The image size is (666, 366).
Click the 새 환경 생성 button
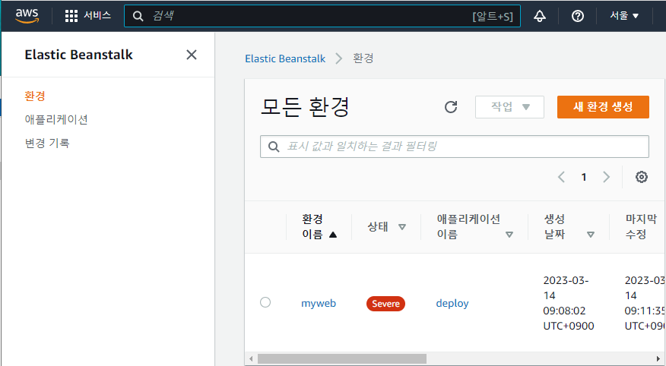(x=603, y=107)
